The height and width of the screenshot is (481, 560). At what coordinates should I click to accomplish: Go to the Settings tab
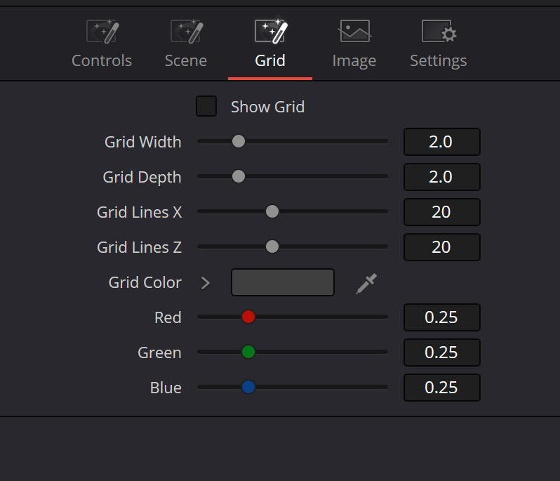pos(438,44)
